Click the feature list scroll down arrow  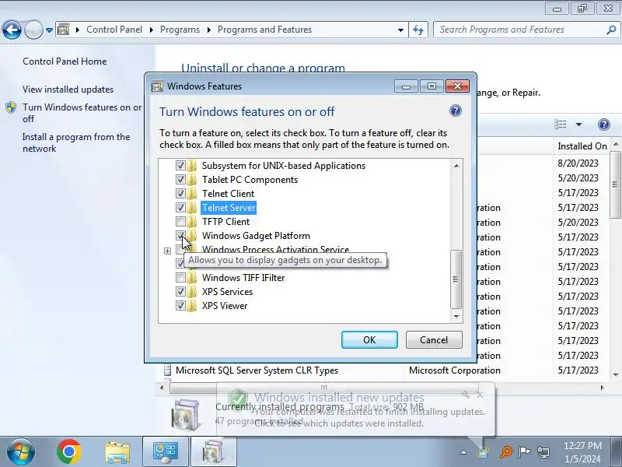click(456, 317)
